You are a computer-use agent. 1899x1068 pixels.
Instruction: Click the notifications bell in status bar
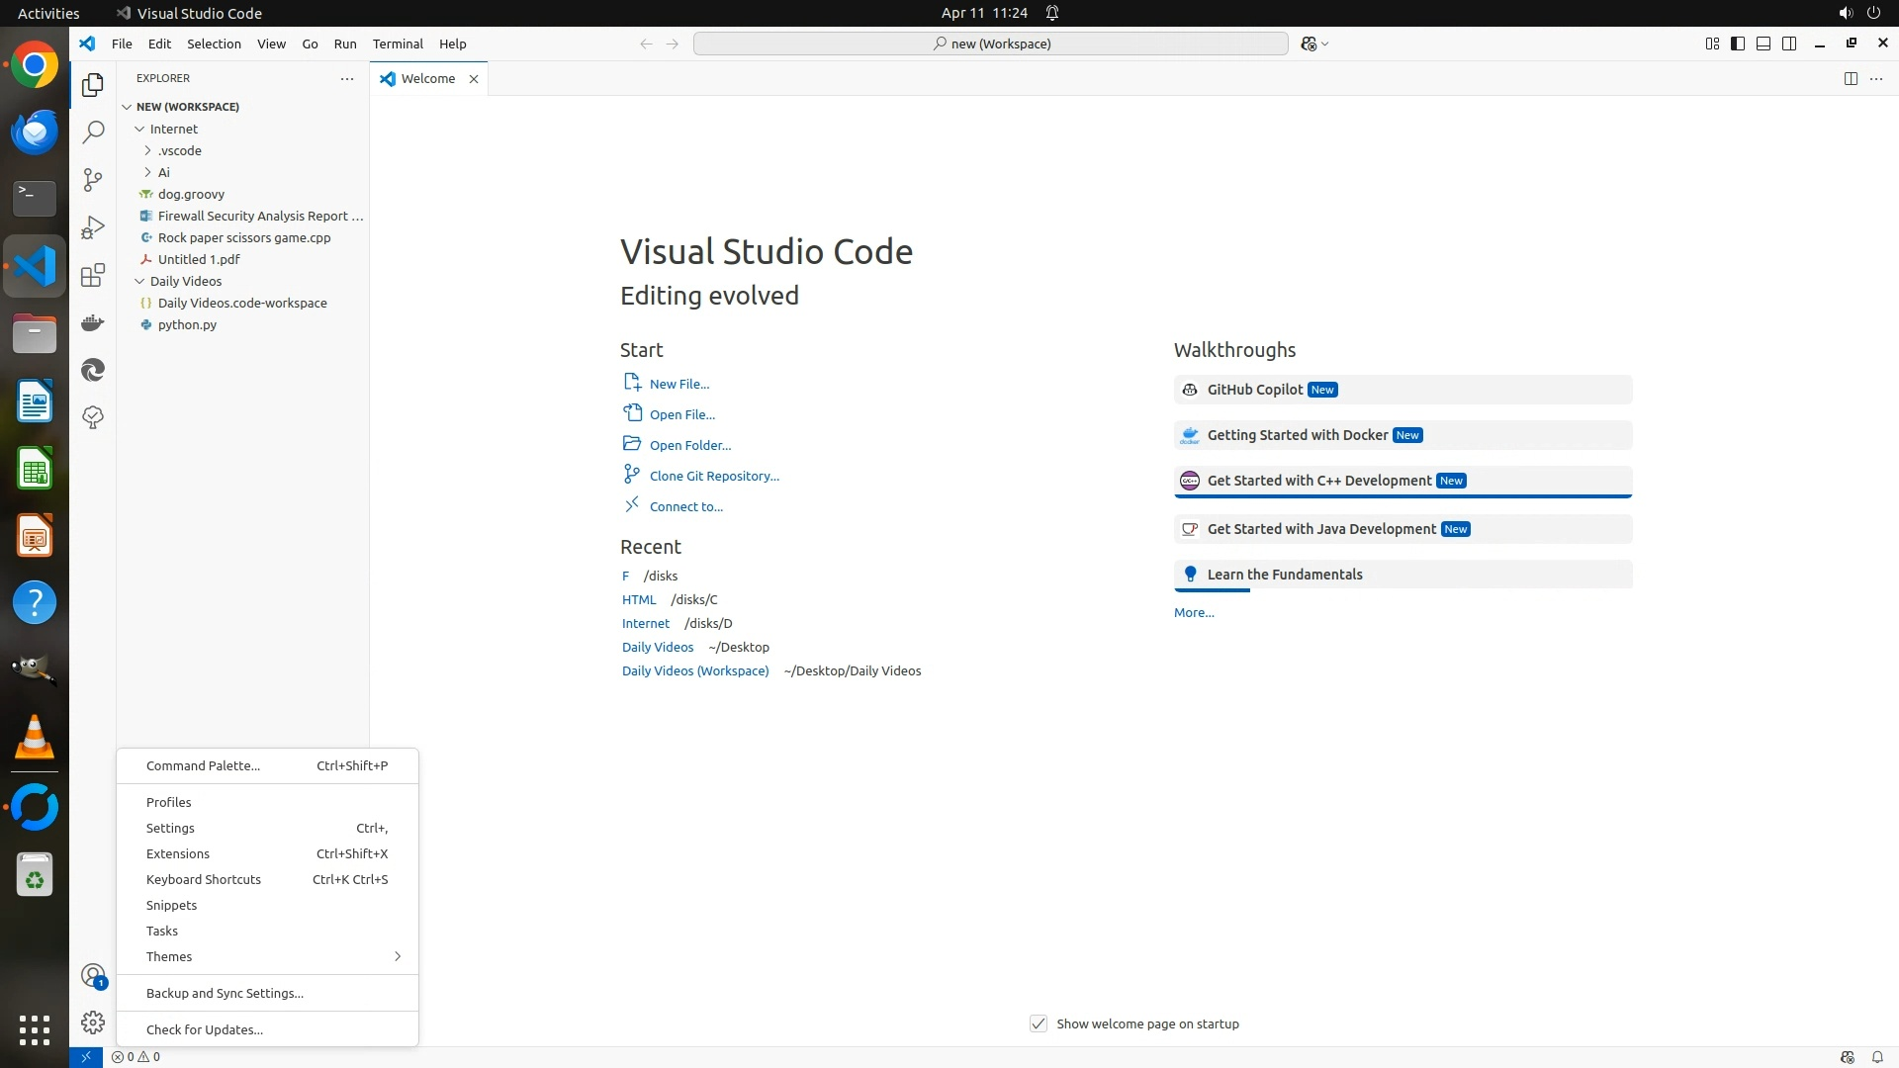[x=1876, y=1057]
